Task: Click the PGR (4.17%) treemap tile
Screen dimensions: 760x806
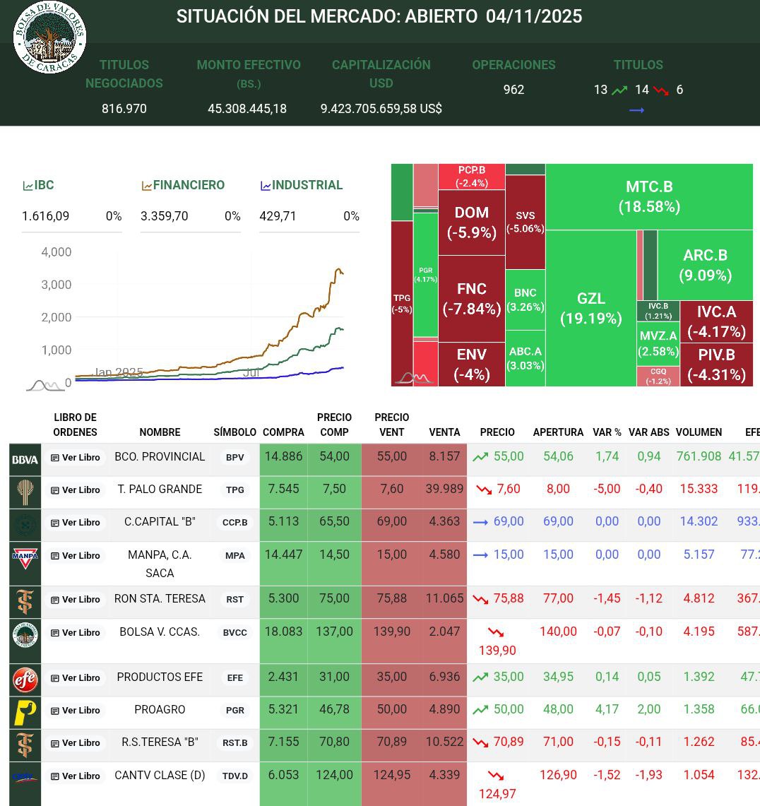Action: tap(425, 275)
